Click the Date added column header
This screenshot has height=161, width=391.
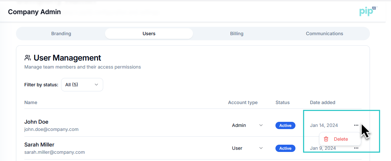[x=322, y=103]
